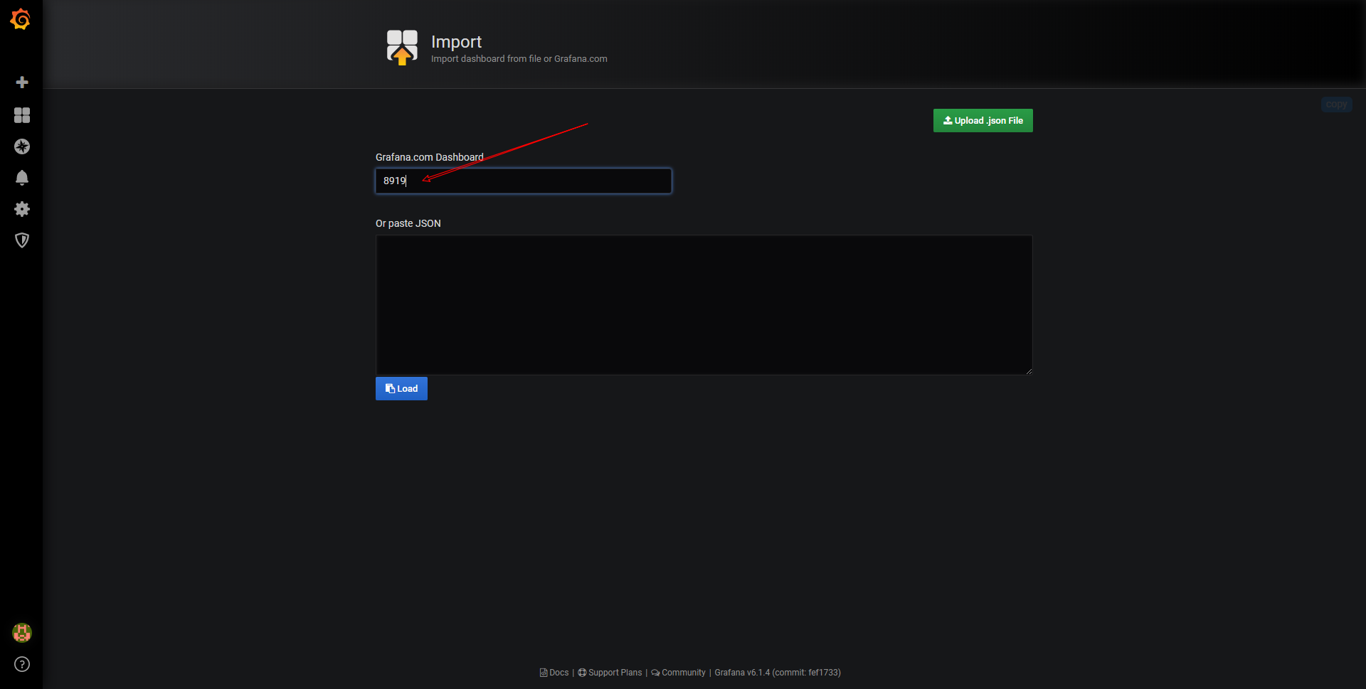Click the 'Import dashboard from file or Grafana.com' subtitle
1366x689 pixels.
click(519, 59)
